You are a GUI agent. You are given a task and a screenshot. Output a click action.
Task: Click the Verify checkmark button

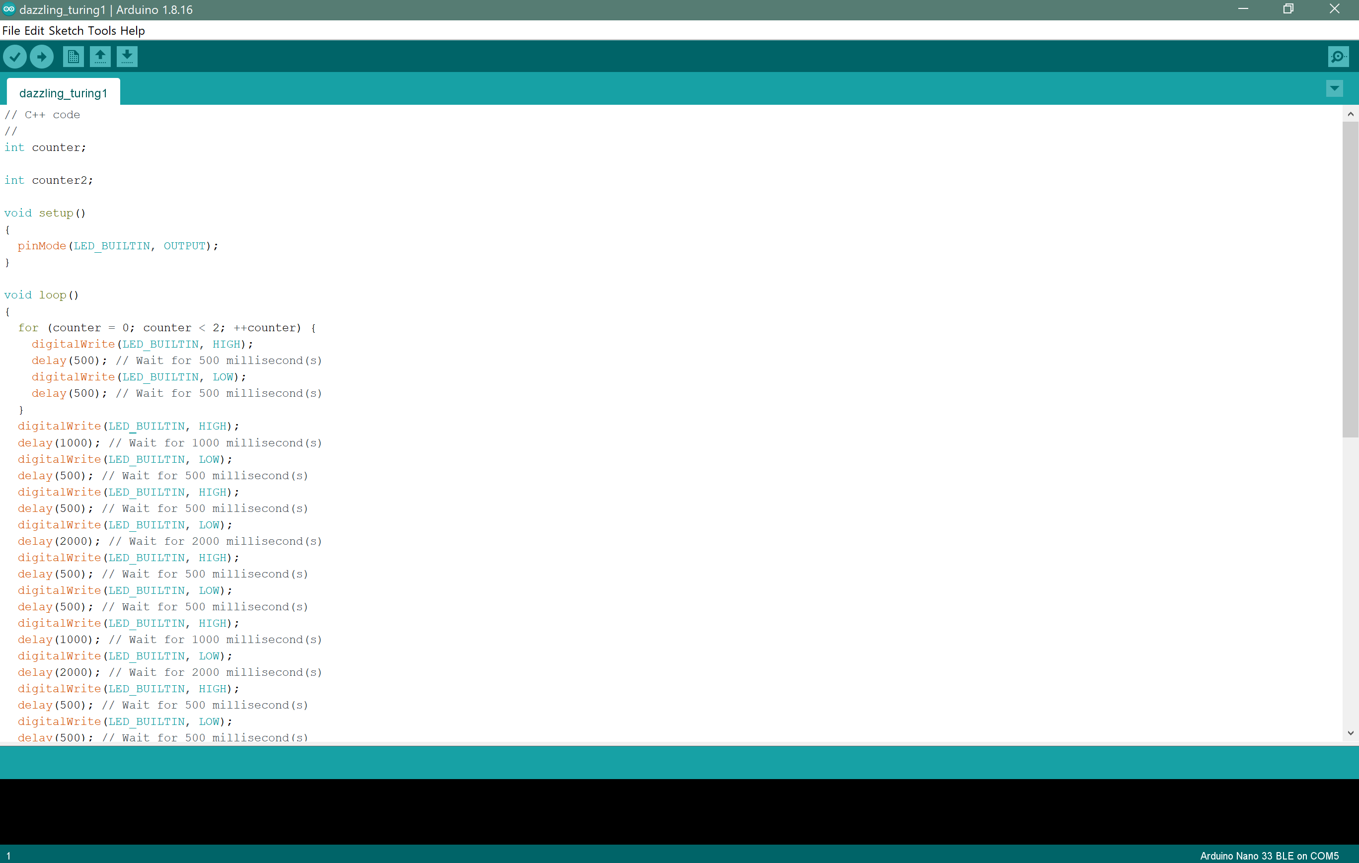[x=15, y=57]
